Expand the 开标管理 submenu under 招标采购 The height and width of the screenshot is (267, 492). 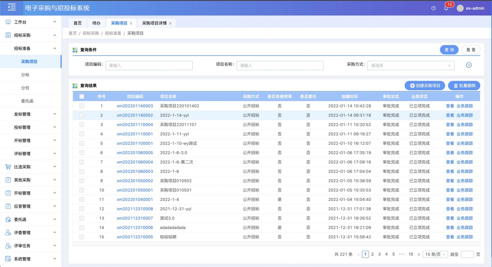pos(31,140)
